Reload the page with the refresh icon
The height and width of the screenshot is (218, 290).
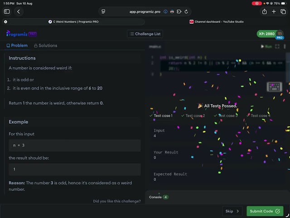[x=187, y=11]
